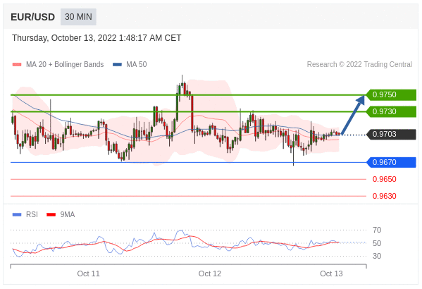Toggle the RSI legend label
The width and height of the screenshot is (422, 289).
click(x=32, y=214)
